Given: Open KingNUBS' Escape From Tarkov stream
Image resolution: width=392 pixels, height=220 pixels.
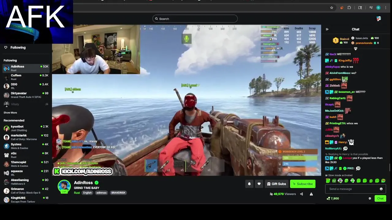Looking at the screenshot, I should coord(26,200).
